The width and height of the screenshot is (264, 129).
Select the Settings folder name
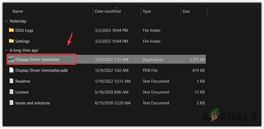tap(23, 41)
